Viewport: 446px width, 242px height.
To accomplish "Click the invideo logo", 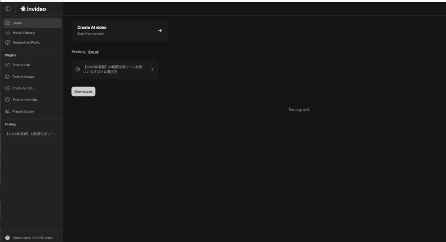I will tap(33, 9).
